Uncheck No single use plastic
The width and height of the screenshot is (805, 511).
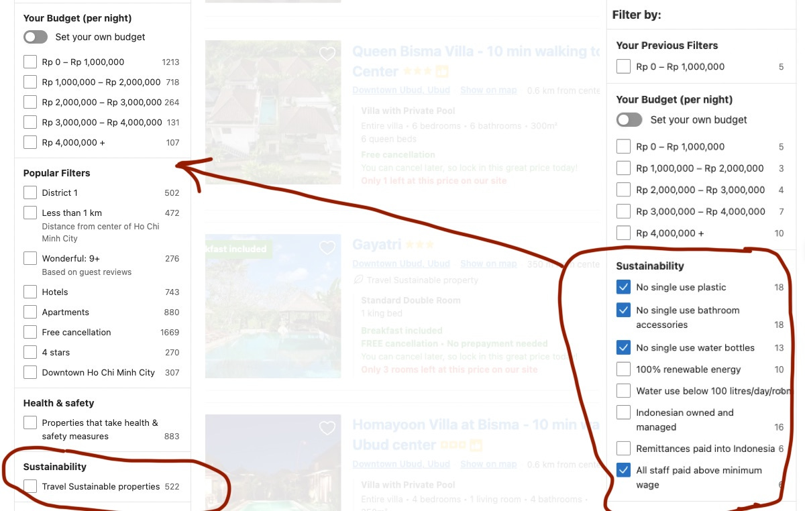tap(623, 287)
